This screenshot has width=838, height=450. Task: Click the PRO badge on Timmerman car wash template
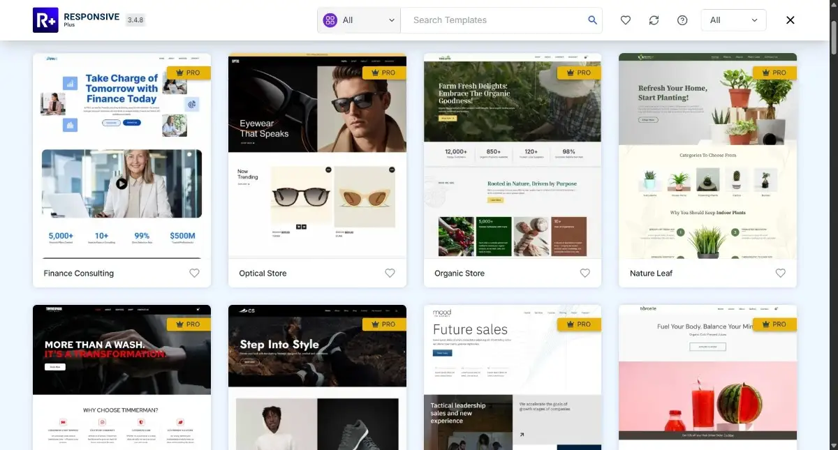coord(189,324)
